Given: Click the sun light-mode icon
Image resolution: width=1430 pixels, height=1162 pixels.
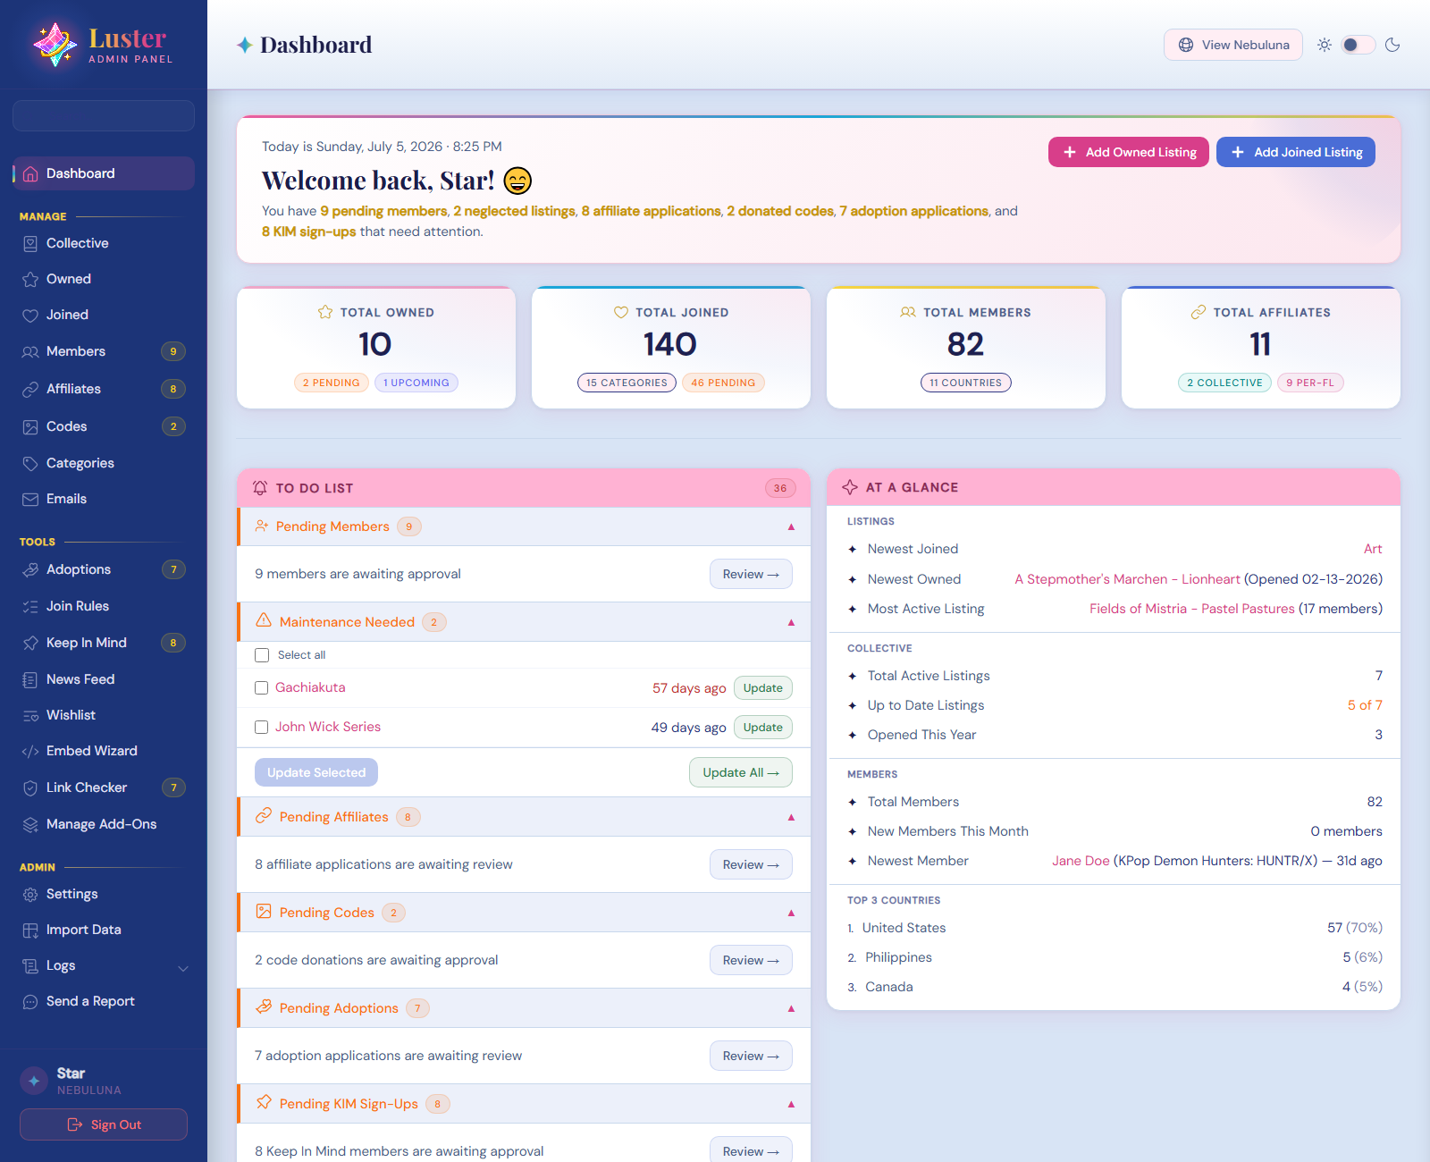Looking at the screenshot, I should click(1325, 45).
